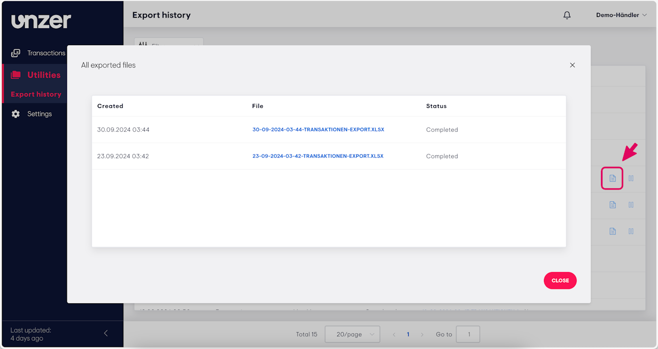
Task: Open Transactions in the sidebar
Action: point(46,53)
